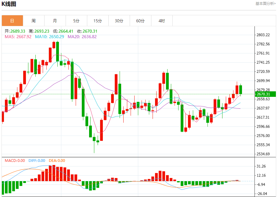Click the 2658.63 price axis label
The width and height of the screenshot is (278, 197).
(x=263, y=99)
